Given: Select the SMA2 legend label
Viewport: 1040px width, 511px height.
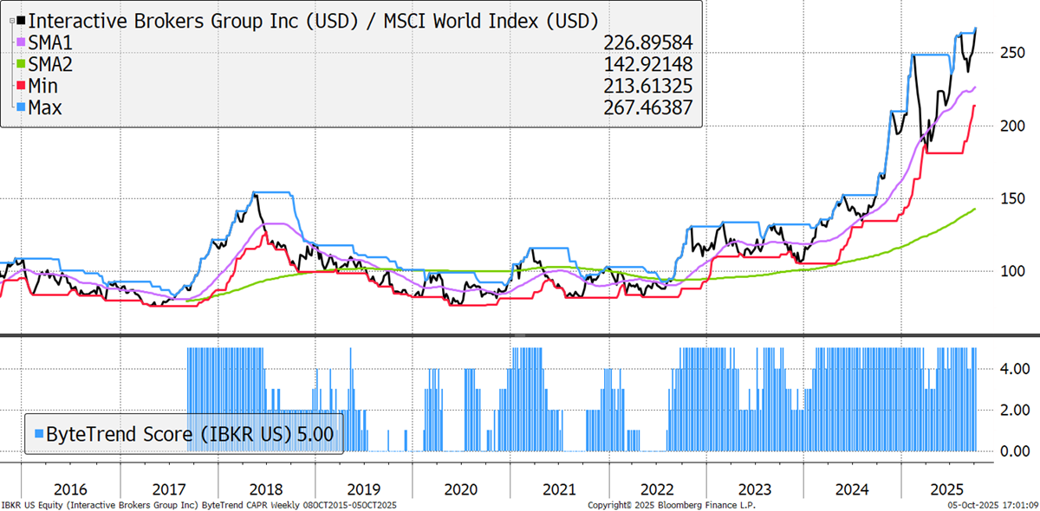Looking at the screenshot, I should point(54,64).
